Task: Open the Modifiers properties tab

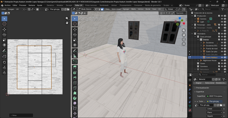Action: [190, 90]
